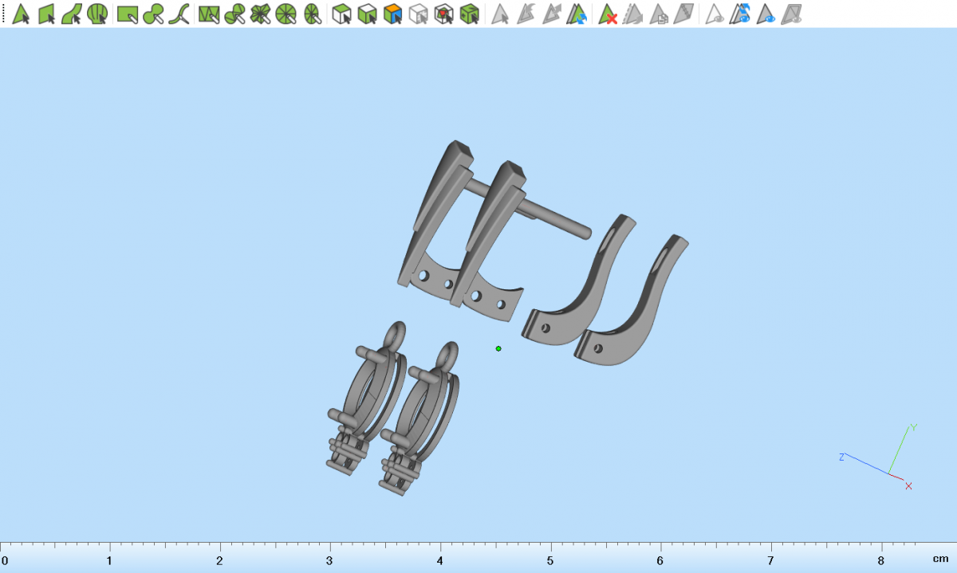Select the mark triangle tool

coord(22,14)
